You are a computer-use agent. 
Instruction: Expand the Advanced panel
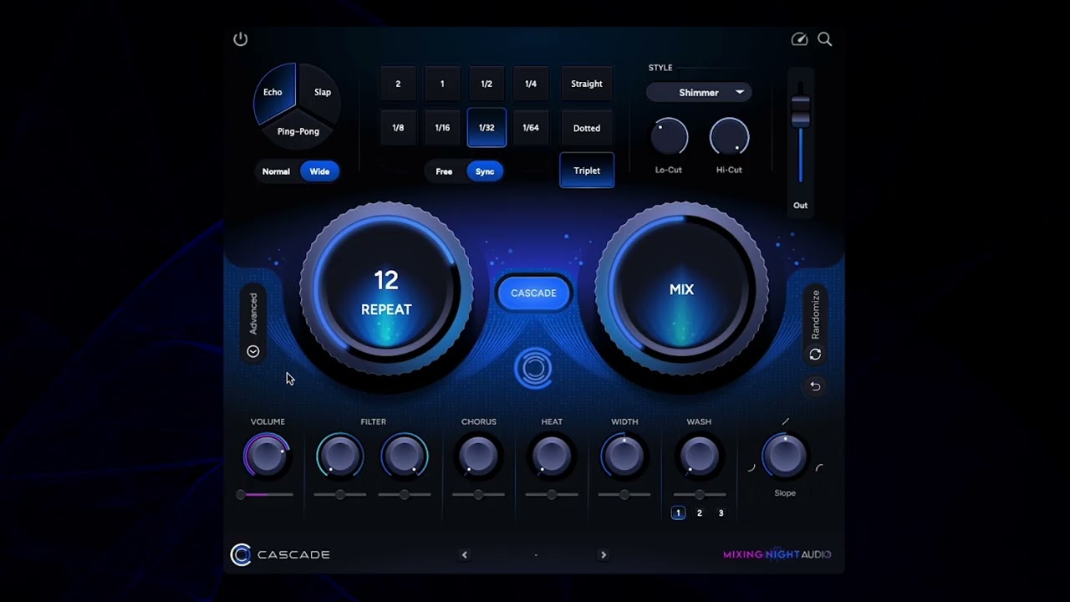tap(253, 324)
